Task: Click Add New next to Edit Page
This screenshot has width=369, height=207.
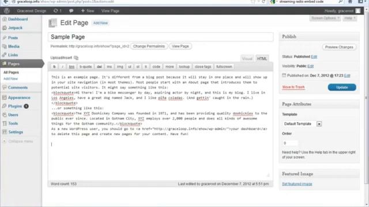Action: 100,23
